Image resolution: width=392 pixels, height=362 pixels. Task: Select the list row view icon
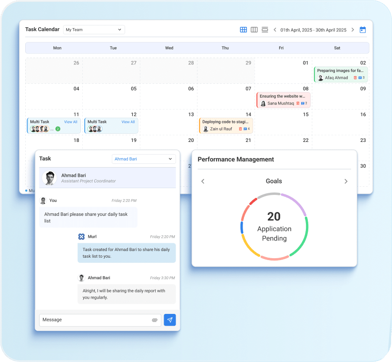pyautogui.click(x=265, y=30)
